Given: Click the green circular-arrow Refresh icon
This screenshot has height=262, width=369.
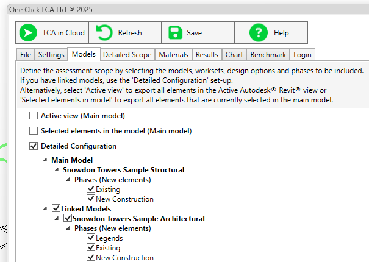Looking at the screenshot, I should 104,33.
